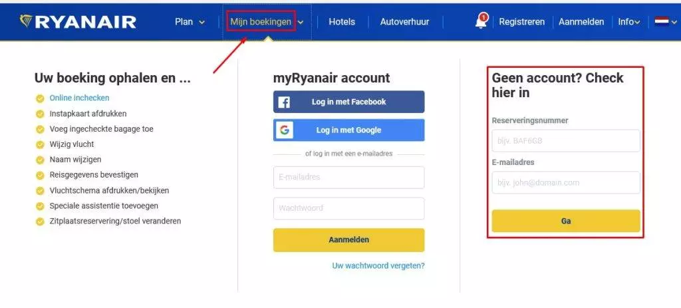The width and height of the screenshot is (681, 308).
Task: Expand the Plan dropdown menu
Action: [190, 22]
